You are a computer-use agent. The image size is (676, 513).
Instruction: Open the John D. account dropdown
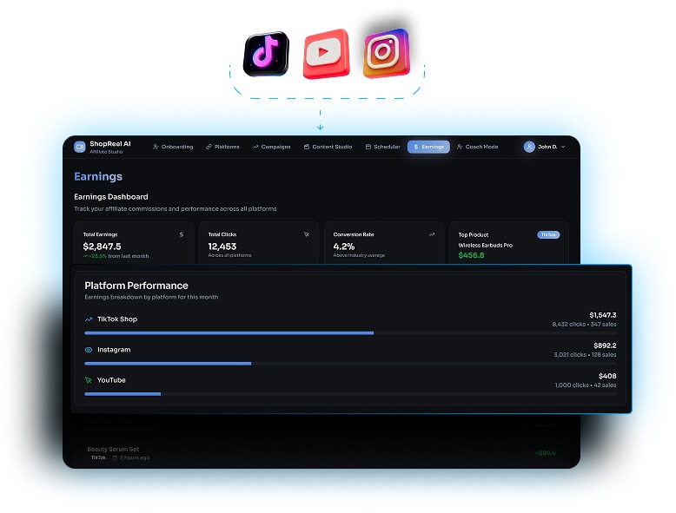pos(563,147)
